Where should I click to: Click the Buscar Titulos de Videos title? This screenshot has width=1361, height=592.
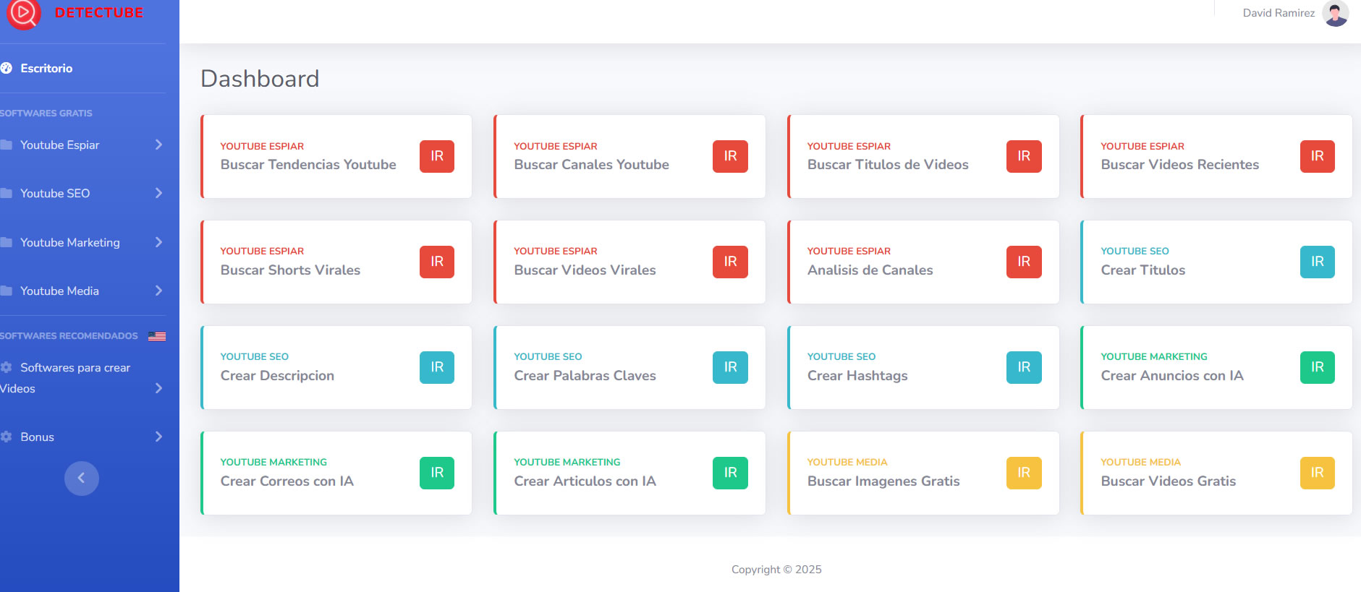888,165
